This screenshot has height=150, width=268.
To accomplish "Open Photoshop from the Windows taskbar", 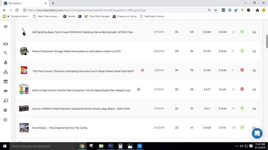I will click(x=111, y=146).
